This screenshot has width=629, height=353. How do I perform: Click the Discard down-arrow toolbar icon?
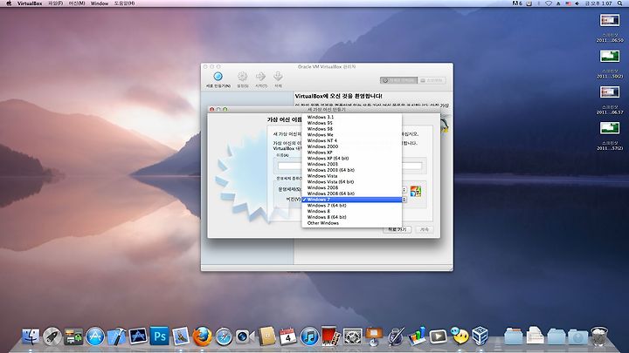pyautogui.click(x=278, y=76)
